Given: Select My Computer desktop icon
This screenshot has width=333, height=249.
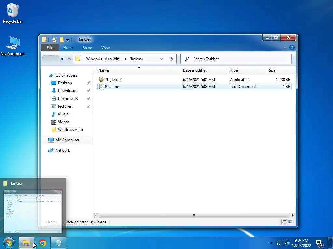Looking at the screenshot, I should click(x=13, y=46).
